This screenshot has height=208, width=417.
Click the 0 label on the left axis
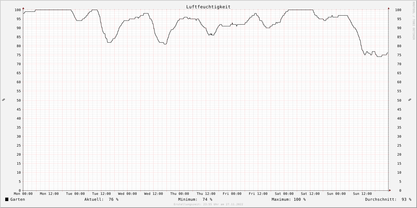point(20,190)
